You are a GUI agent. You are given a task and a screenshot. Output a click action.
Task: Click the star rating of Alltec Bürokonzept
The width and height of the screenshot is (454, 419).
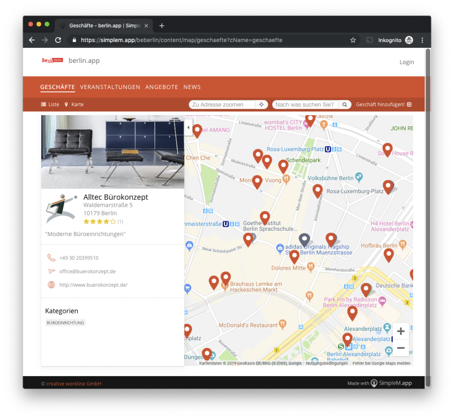pyautogui.click(x=100, y=221)
